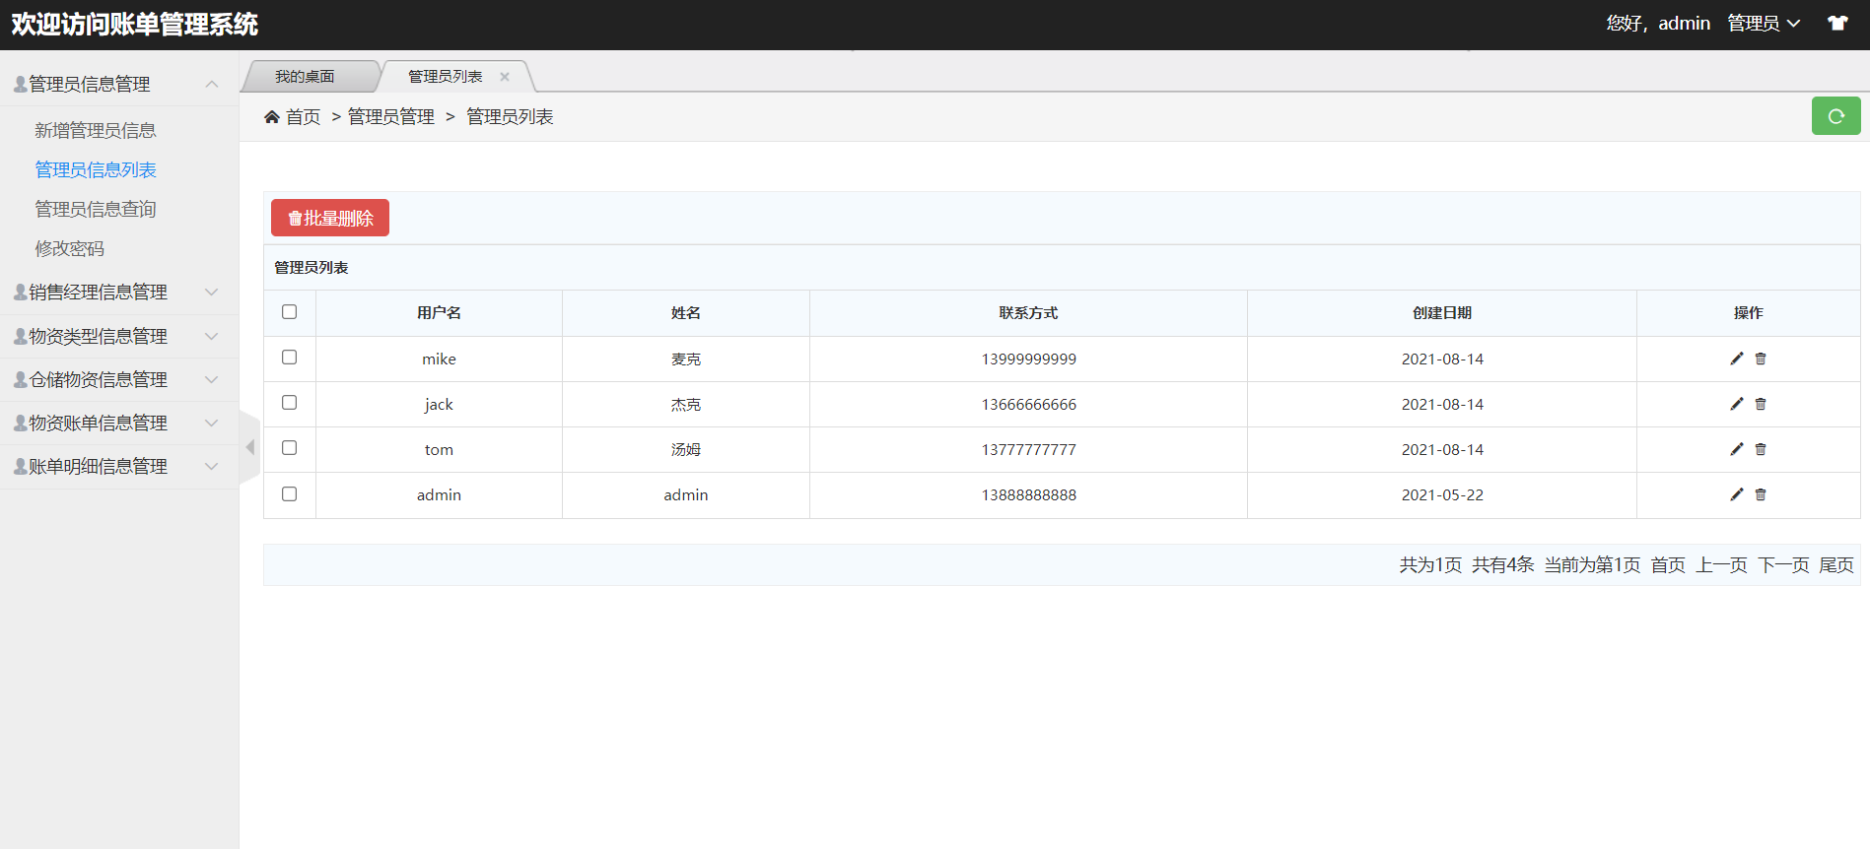Click user icon beside 销售经理信息管理
This screenshot has width=1870, height=849.
[x=21, y=292]
